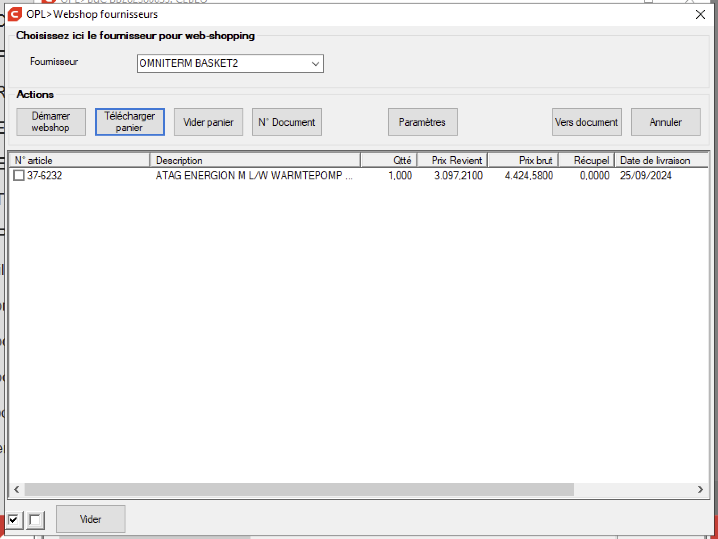Viewport: 718px width, 539px height.
Task: Click the N° Document button
Action: [x=287, y=122]
